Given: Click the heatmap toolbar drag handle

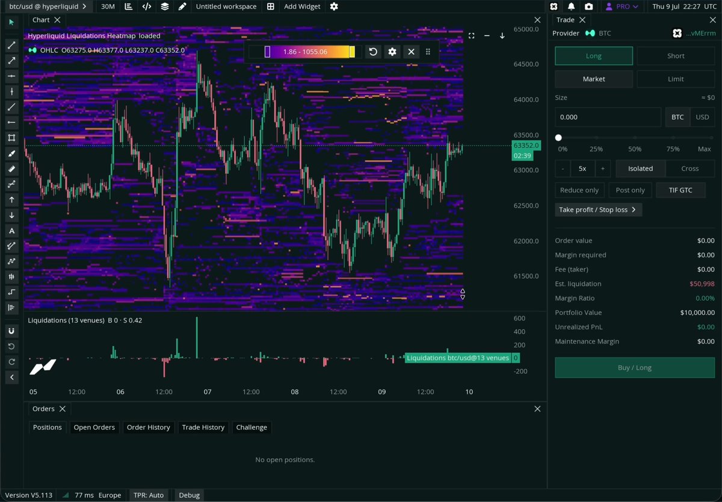Looking at the screenshot, I should 428,52.
